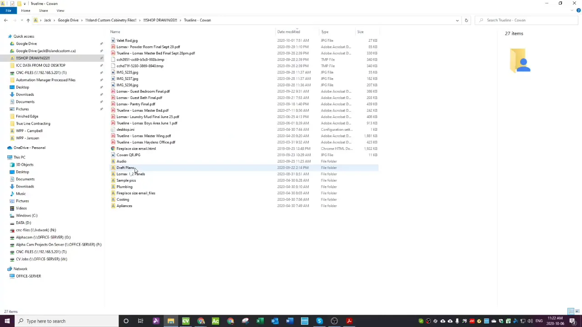Screen dimensions: 582x327
Task: Select Automation Manager Processed Files in sidebar
Action: (45, 80)
